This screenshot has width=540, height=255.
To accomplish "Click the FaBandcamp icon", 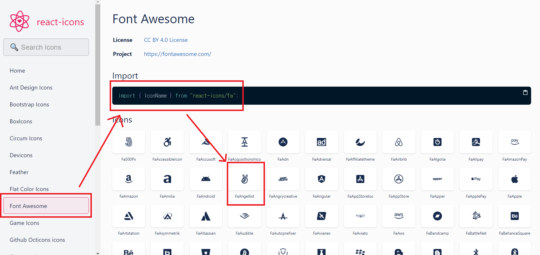I will pyautogui.click(x=438, y=216).
